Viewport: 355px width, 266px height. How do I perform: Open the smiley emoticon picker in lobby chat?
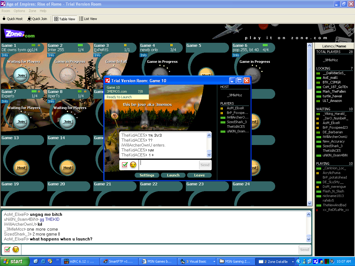pos(16,249)
